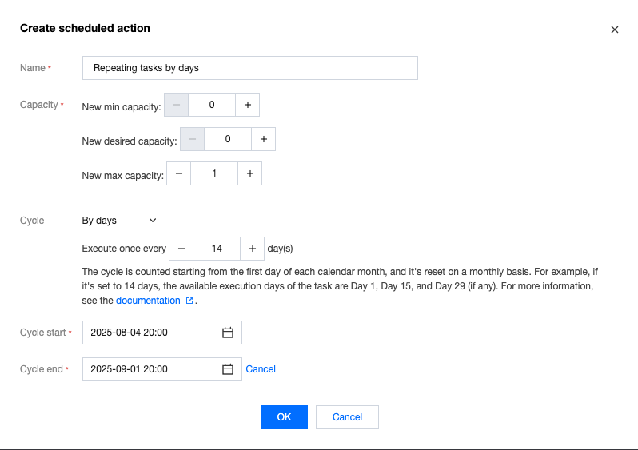
Task: Increase the new max capacity value
Action: tap(250, 173)
